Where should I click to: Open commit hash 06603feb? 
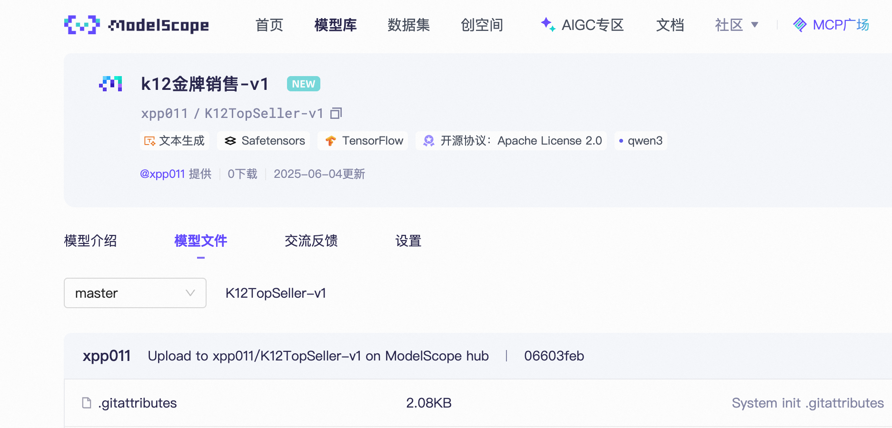pos(554,356)
